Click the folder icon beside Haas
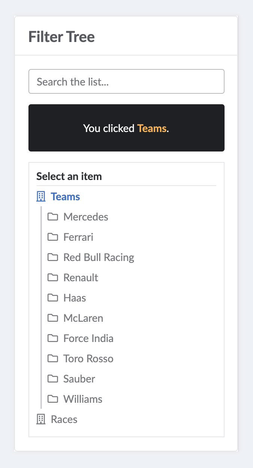The image size is (253, 468). coord(53,298)
